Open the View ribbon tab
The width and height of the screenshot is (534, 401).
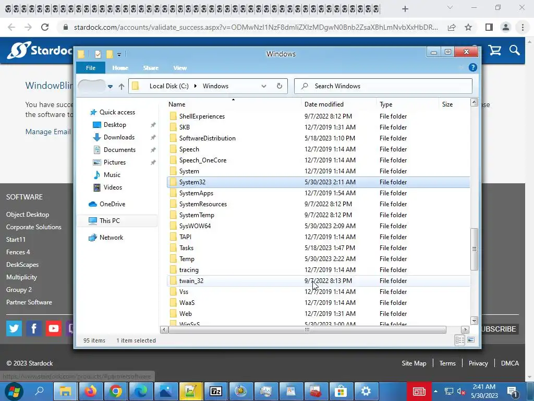coord(180,68)
